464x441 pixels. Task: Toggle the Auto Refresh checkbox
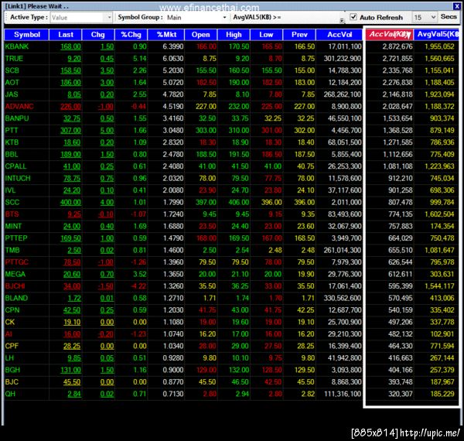(353, 17)
